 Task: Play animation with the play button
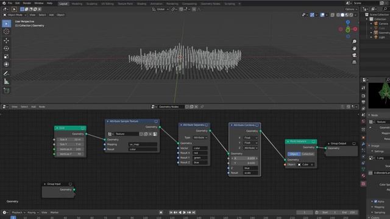click(184, 212)
